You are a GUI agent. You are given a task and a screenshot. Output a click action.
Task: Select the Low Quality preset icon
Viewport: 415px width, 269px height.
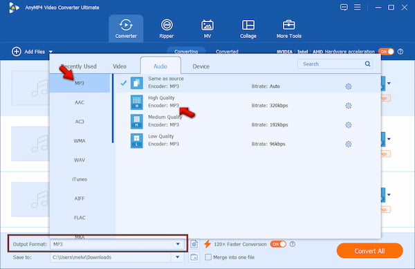(x=136, y=140)
